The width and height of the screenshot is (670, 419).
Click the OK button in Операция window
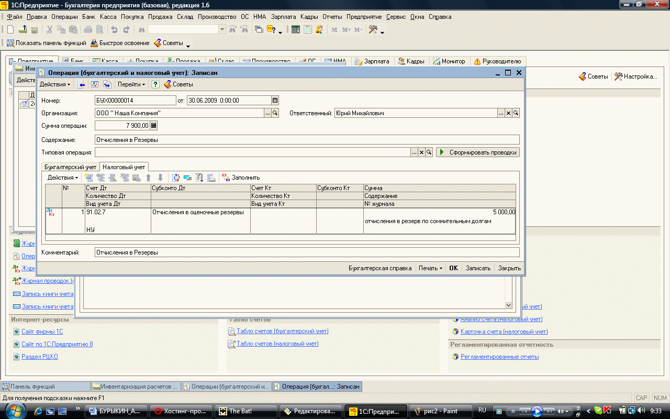click(x=453, y=268)
